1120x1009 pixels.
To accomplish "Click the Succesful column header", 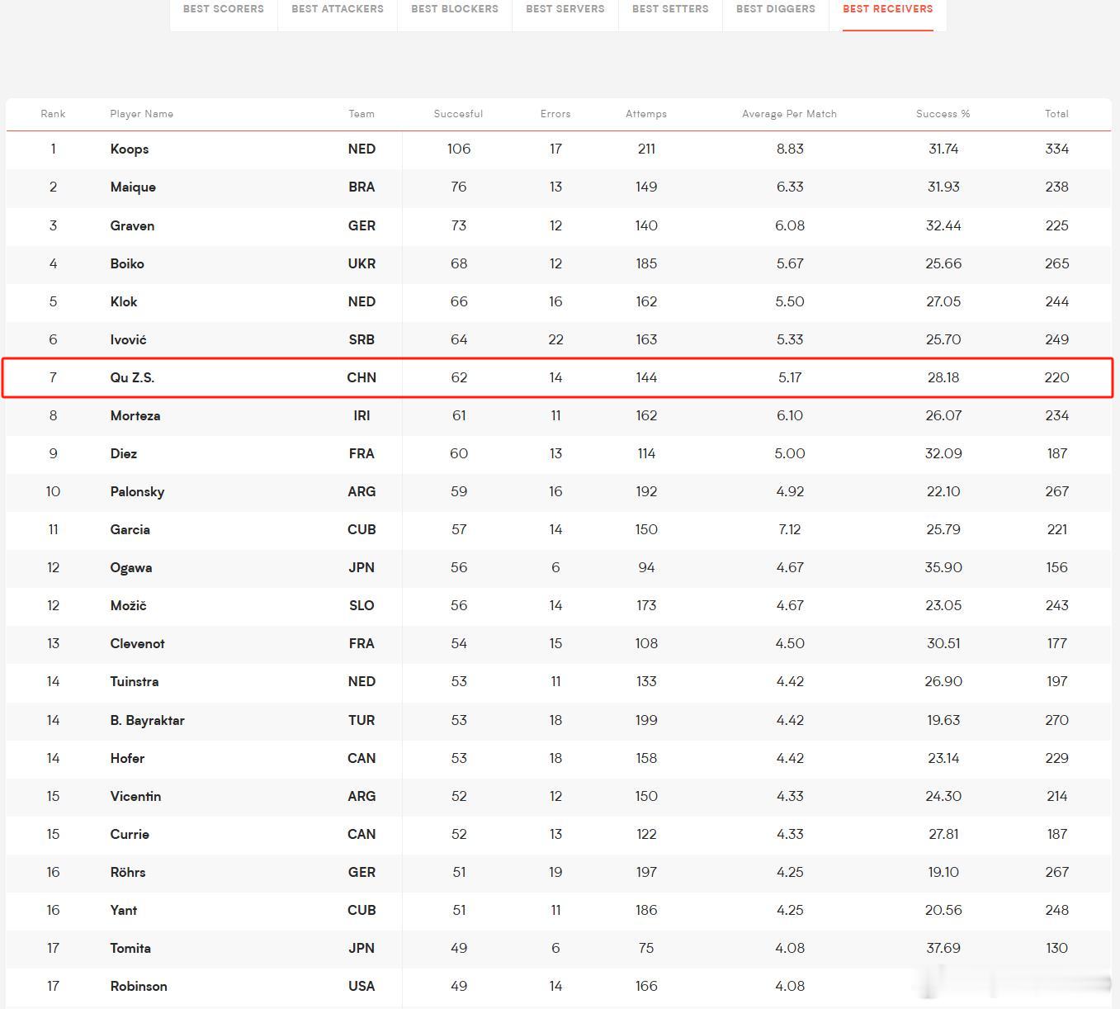I will tap(458, 114).
